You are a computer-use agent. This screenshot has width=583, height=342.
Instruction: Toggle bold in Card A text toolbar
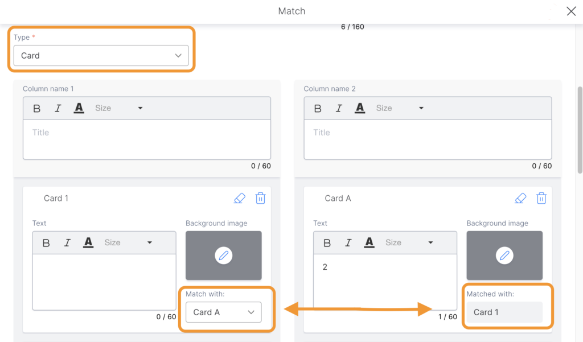click(x=327, y=242)
